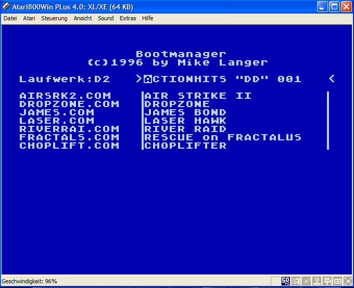Click the empty status box beside 50 Hz icon
The height and width of the screenshot is (288, 354).
click(275, 281)
